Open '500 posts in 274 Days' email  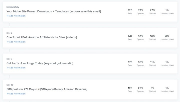coord(47,89)
